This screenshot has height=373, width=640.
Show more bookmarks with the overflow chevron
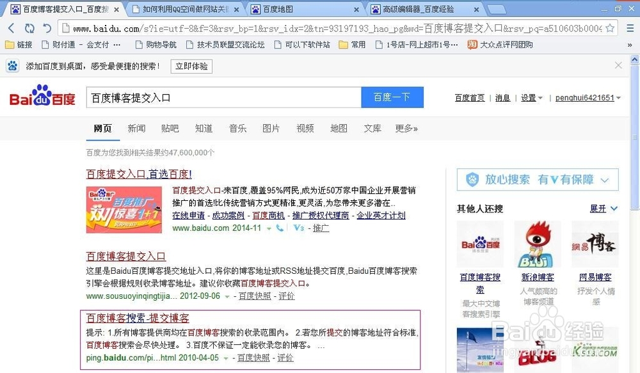tap(630, 45)
